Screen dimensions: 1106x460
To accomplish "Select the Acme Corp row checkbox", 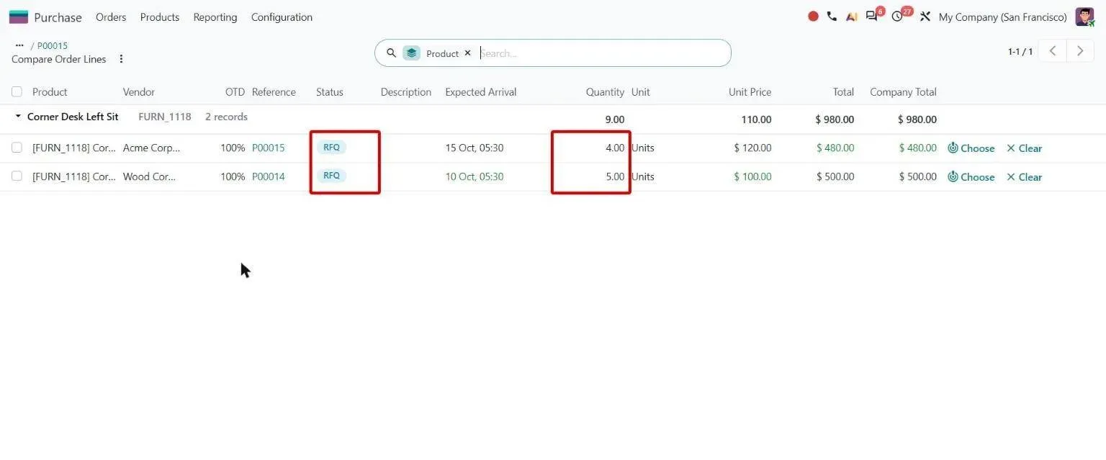I will coord(17,148).
